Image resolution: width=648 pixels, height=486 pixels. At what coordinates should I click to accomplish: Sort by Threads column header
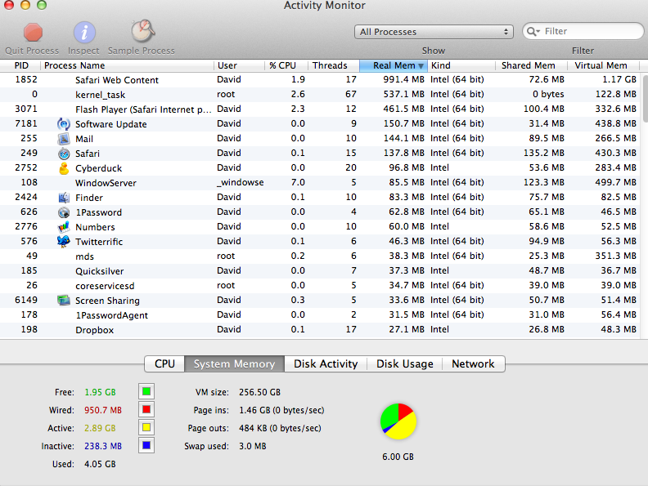[x=334, y=65]
